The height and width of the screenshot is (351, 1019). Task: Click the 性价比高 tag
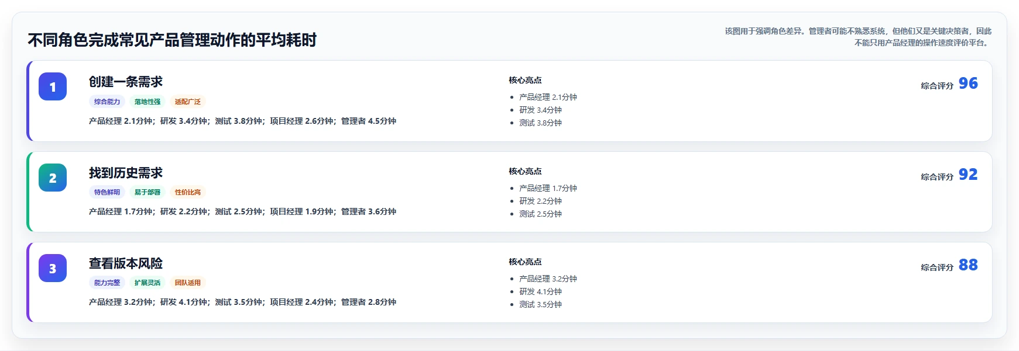pyautogui.click(x=188, y=192)
